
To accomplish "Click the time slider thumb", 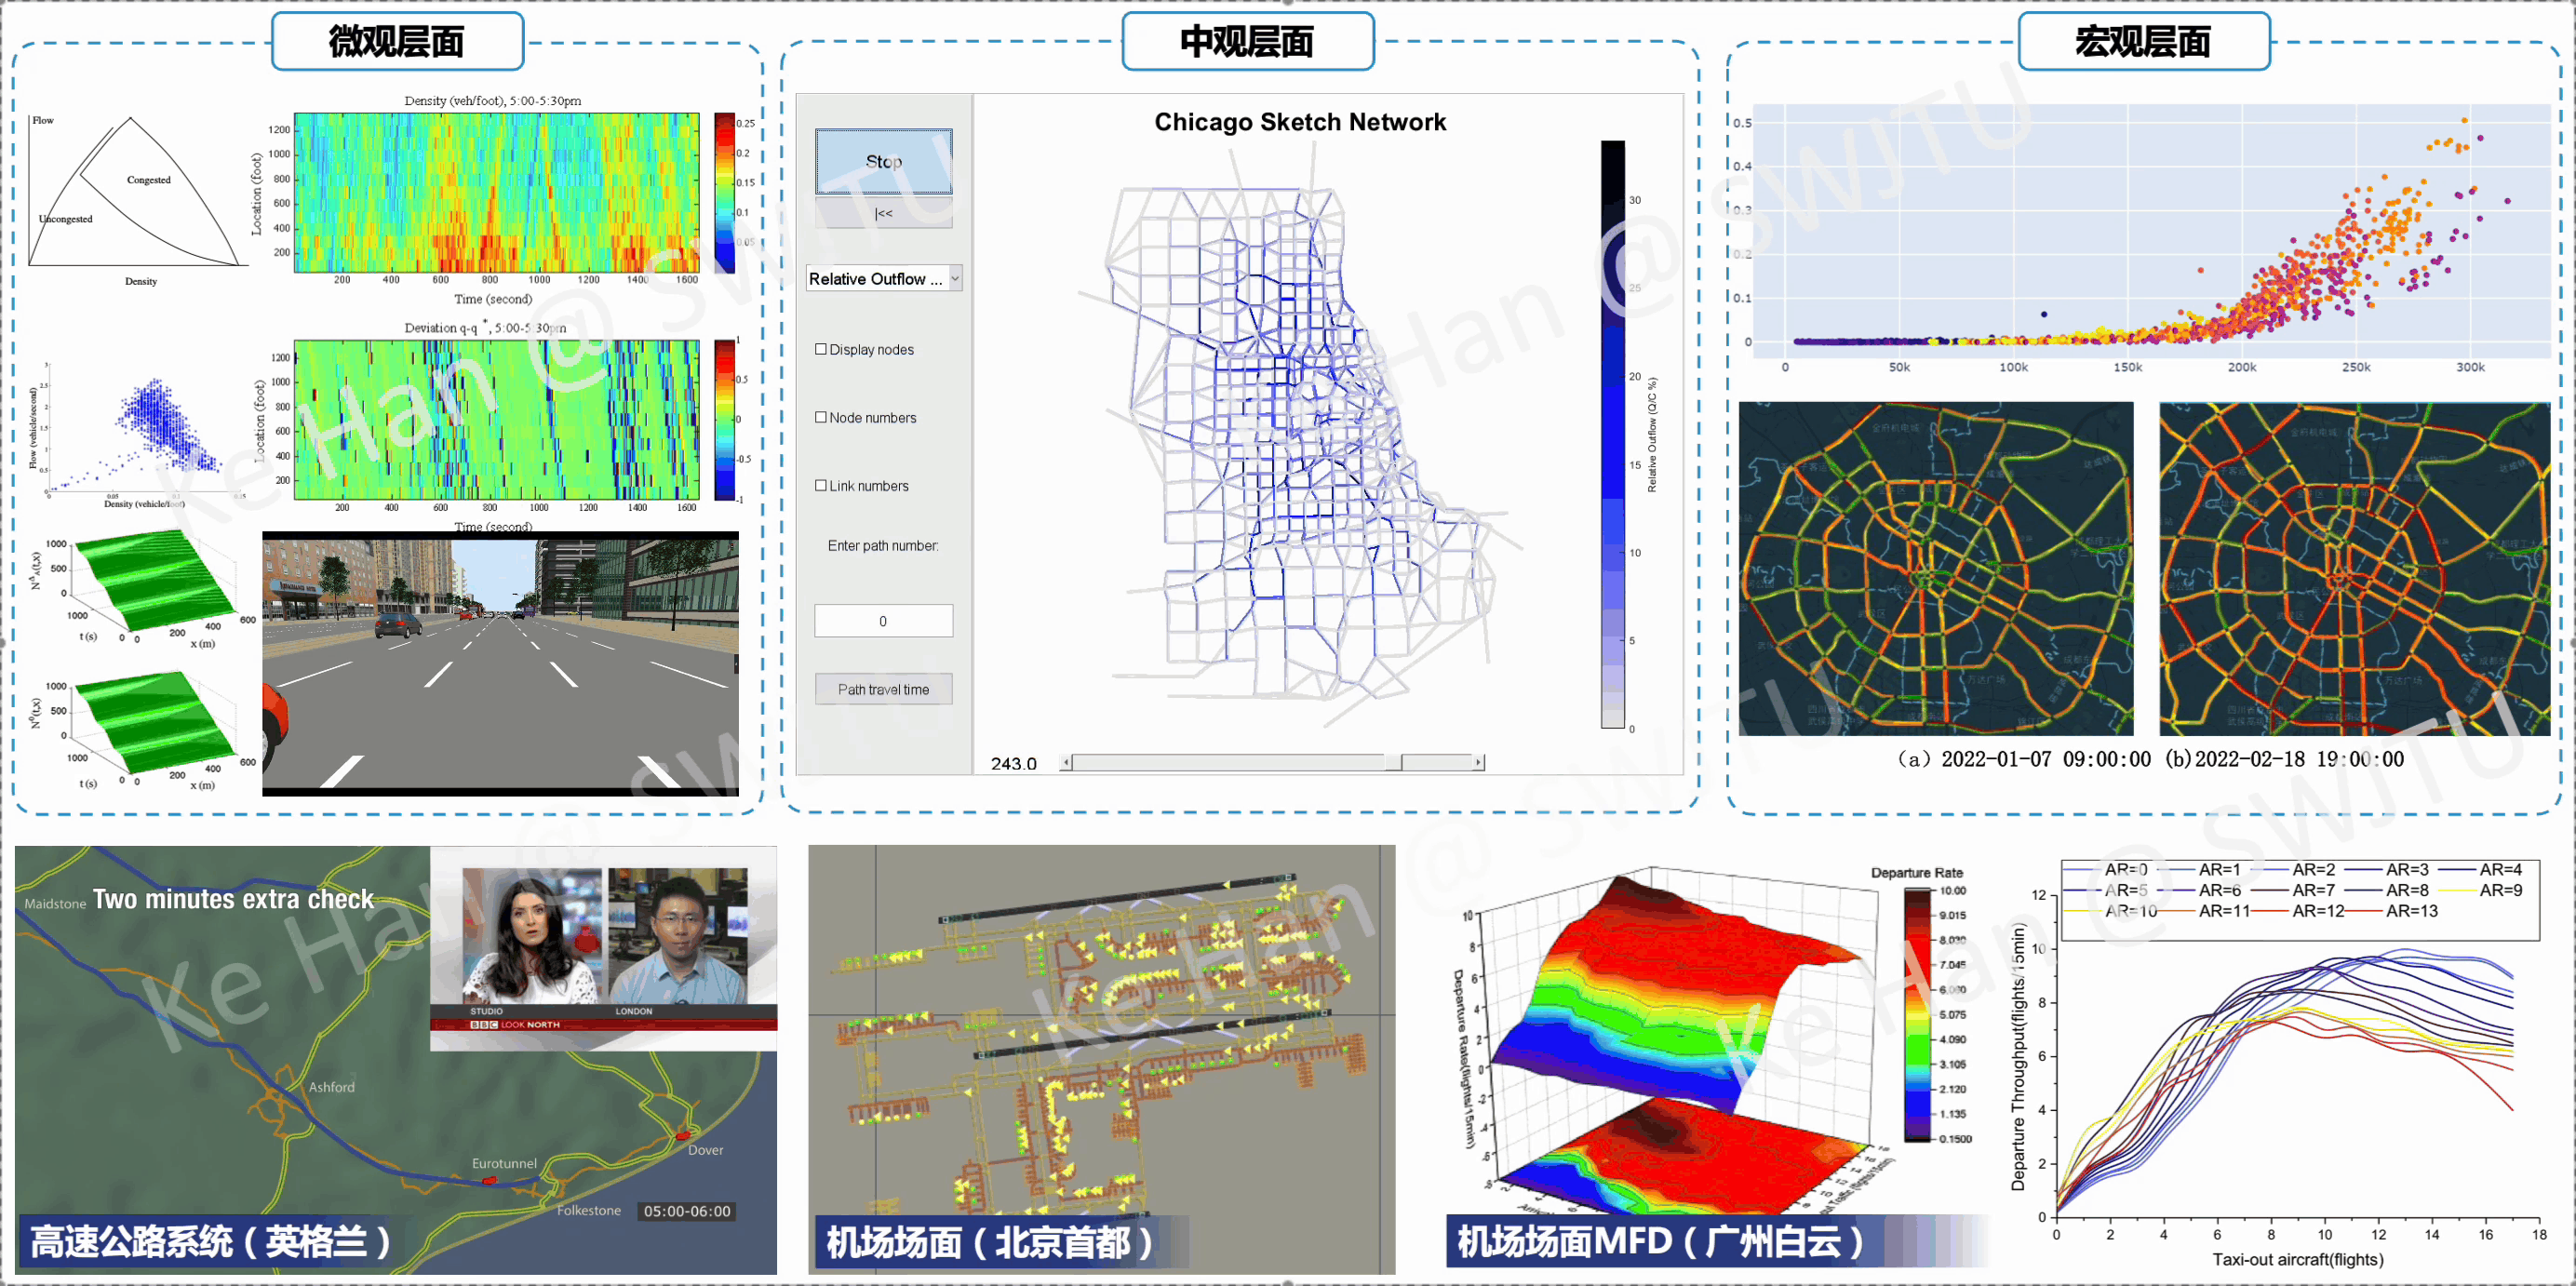I will [1393, 763].
